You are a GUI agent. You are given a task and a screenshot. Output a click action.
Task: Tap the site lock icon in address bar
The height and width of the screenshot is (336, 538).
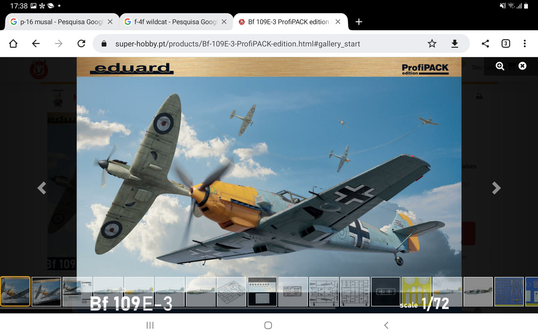point(105,44)
